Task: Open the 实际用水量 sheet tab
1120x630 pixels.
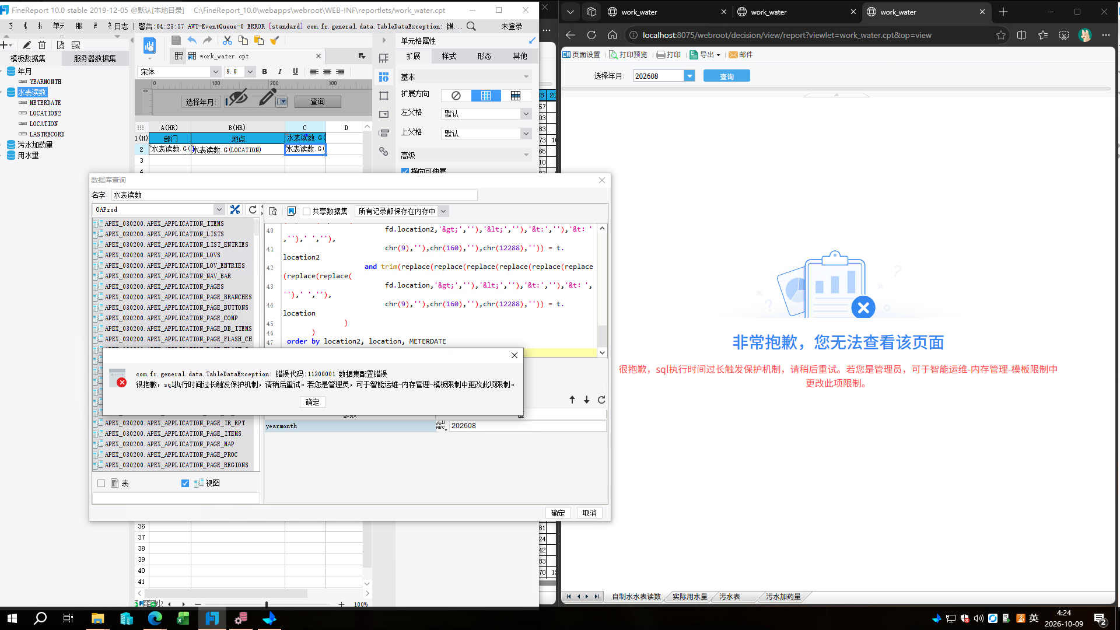Action: (x=689, y=597)
